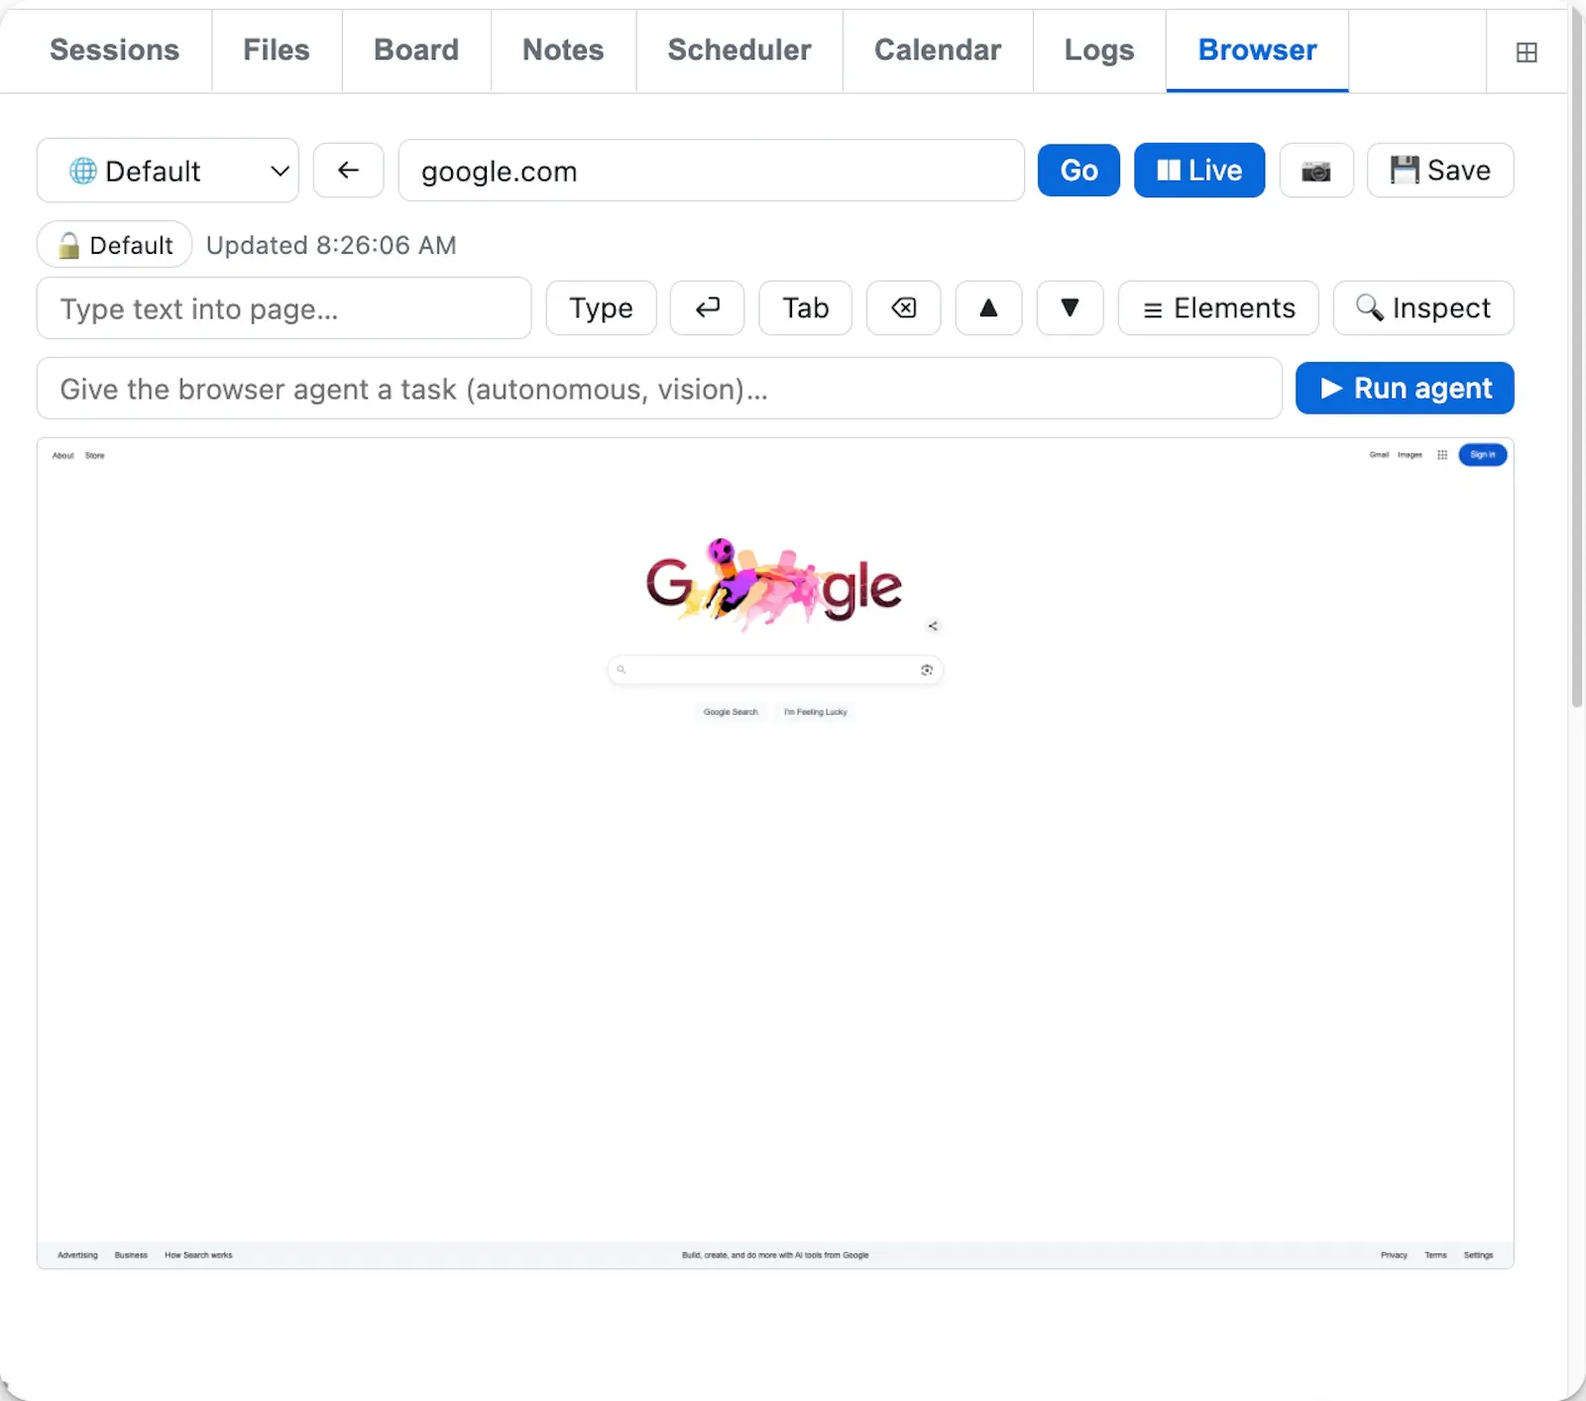
Task: Click the Terms footer link
Action: (x=1435, y=1255)
